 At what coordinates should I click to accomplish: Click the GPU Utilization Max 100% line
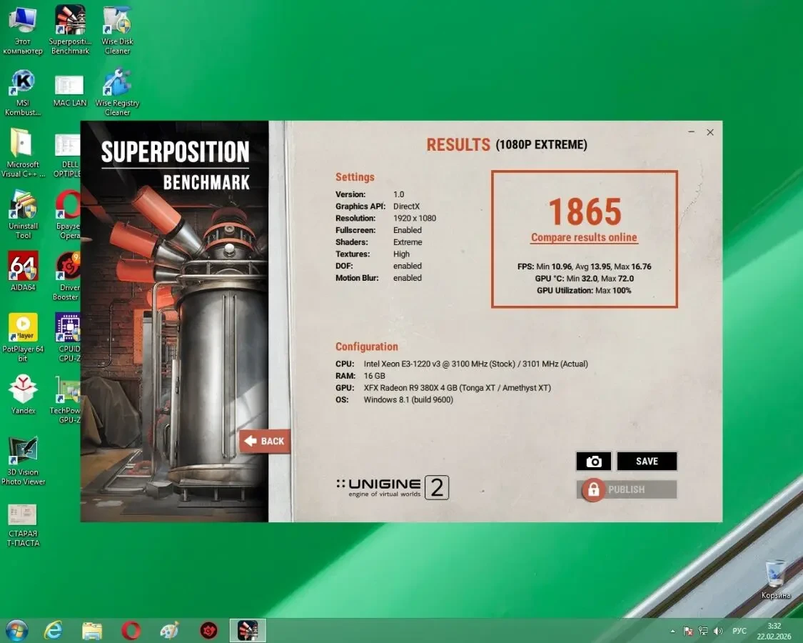584,290
